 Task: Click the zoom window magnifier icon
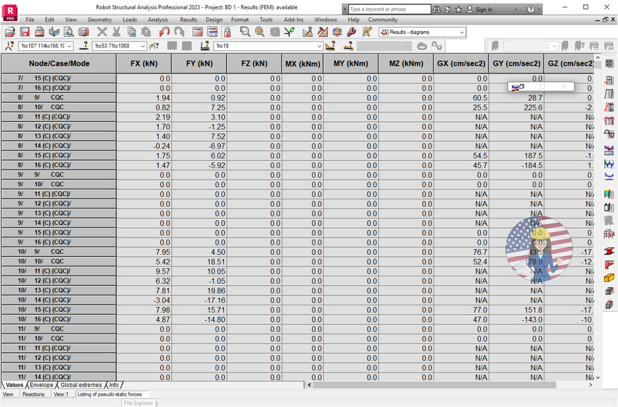(246, 32)
